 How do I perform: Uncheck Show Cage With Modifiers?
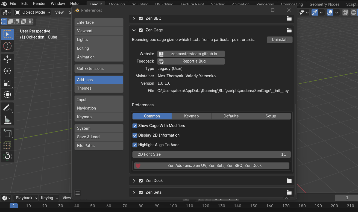[135, 126]
